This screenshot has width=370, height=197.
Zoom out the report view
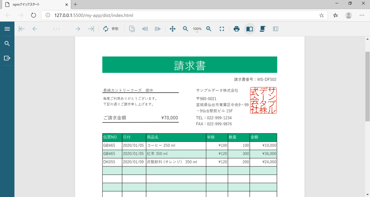point(185,29)
